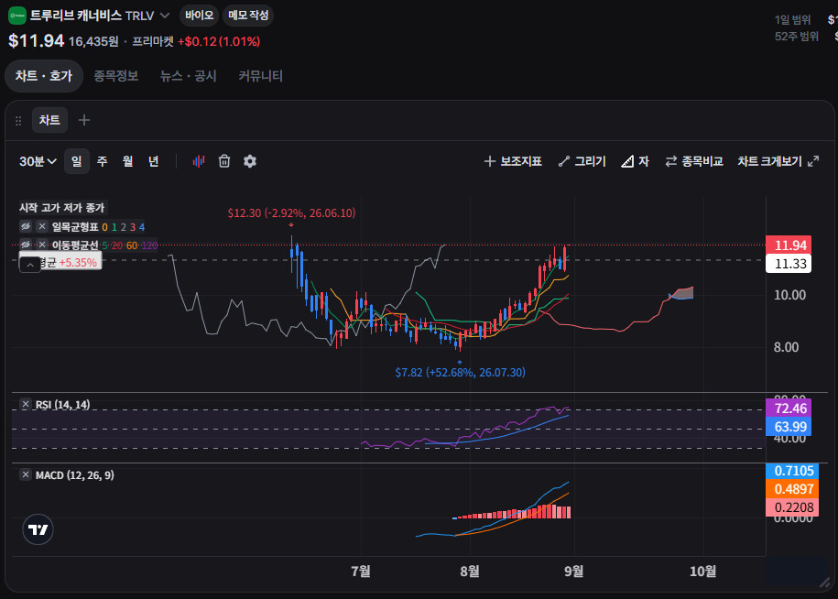Image resolution: width=838 pixels, height=599 pixels.
Task: Switch to the 뉴스 · 공시 tab
Action: coord(188,76)
